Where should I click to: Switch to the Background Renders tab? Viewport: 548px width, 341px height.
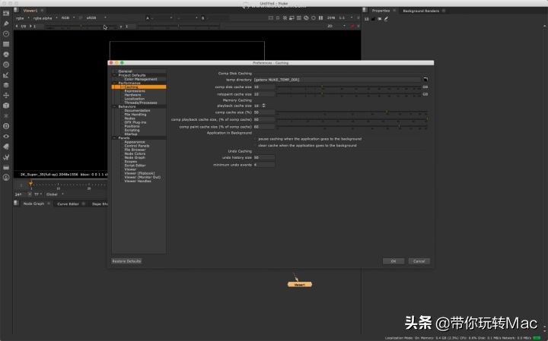tap(421, 11)
